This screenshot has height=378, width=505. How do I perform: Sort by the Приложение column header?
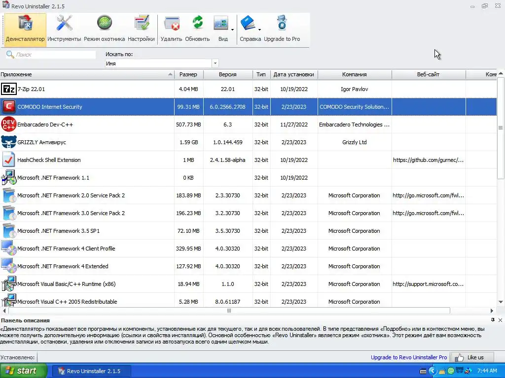click(x=87, y=74)
